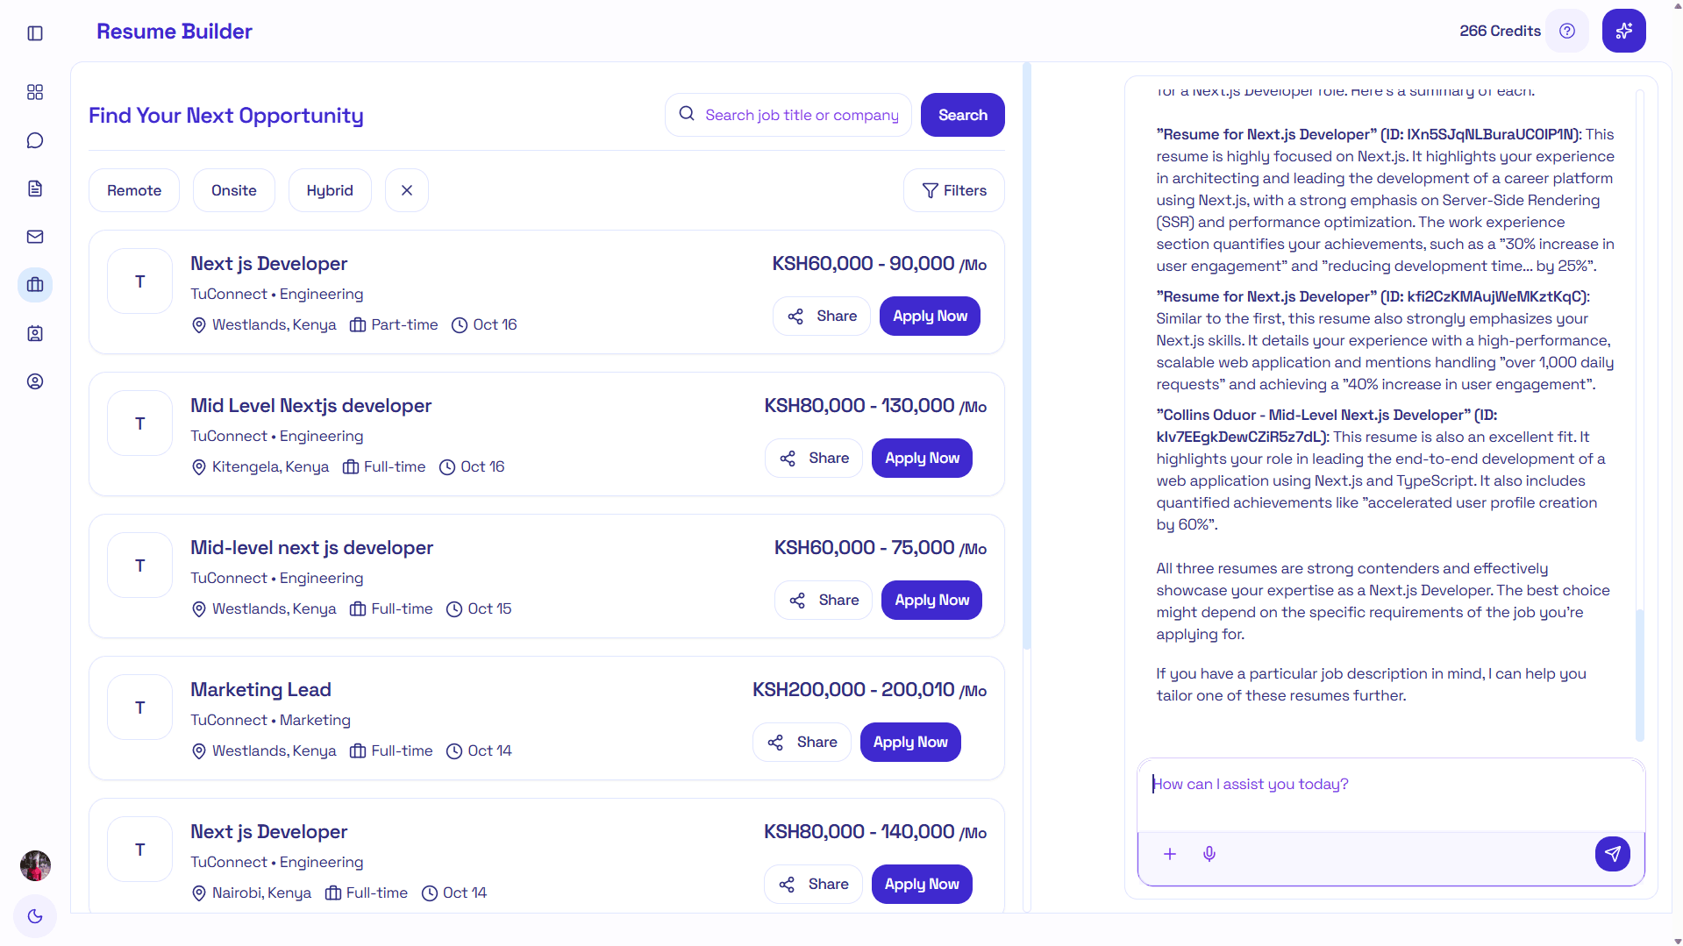Apply Now for Mid Level Nextjs developer job
This screenshot has height=946, width=1683.
(921, 458)
